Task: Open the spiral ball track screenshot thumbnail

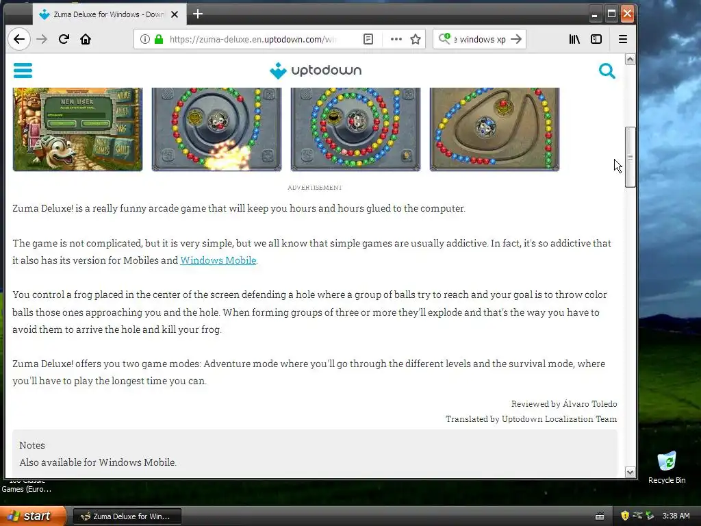Action: click(x=356, y=129)
